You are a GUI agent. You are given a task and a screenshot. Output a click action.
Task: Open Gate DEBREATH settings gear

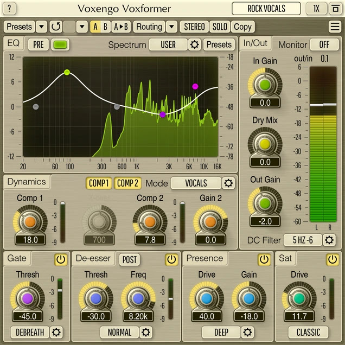pyautogui.click(x=56, y=332)
